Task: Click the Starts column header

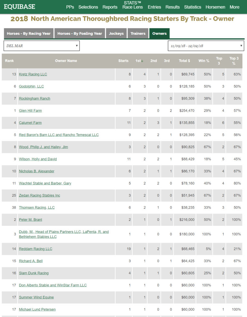Action: (123, 61)
